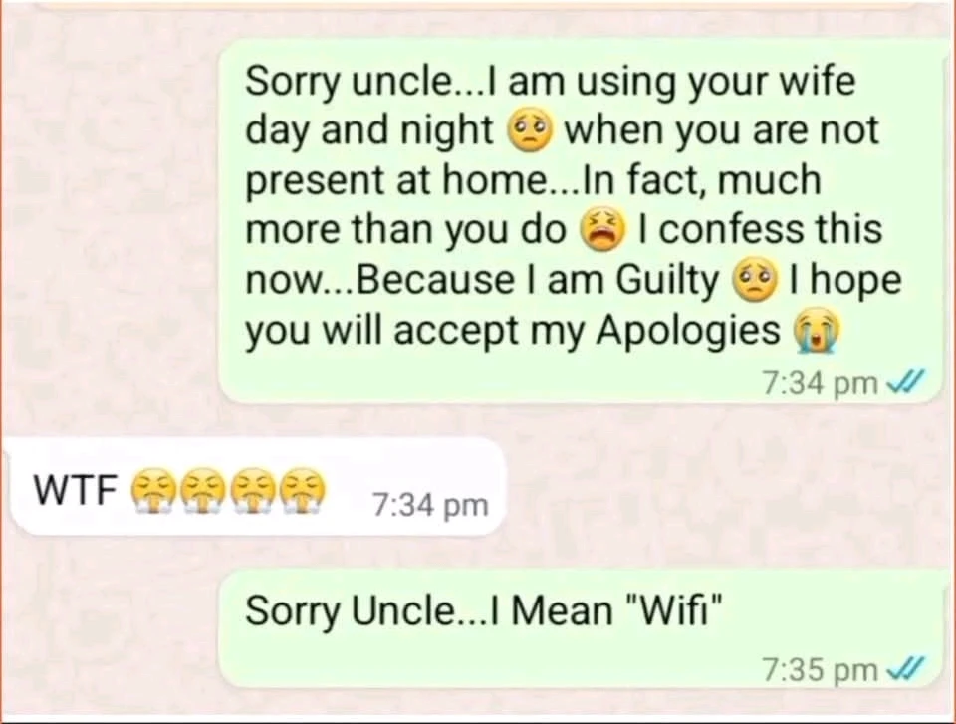
Task: Click the blue read ticks beside 7:35 pm
Action: (905, 668)
